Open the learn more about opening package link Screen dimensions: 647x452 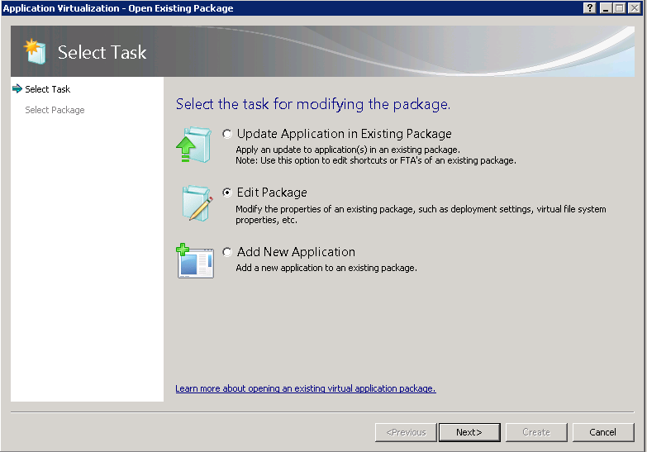(306, 388)
